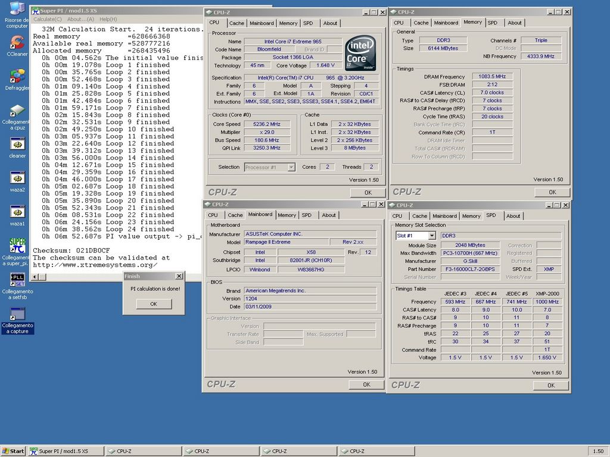Image resolution: width=610 pixels, height=457 pixels.
Task: Click the Command Rate 1T value
Action: pos(492,133)
